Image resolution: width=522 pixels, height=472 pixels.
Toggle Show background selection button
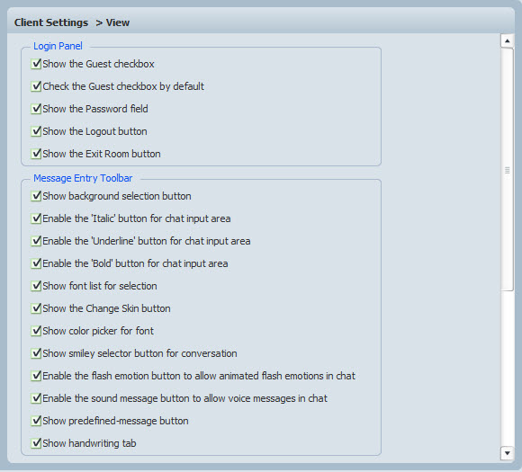tap(36, 196)
